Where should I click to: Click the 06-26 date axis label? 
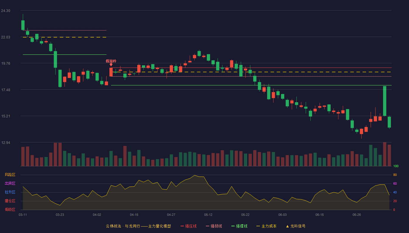(357, 215)
